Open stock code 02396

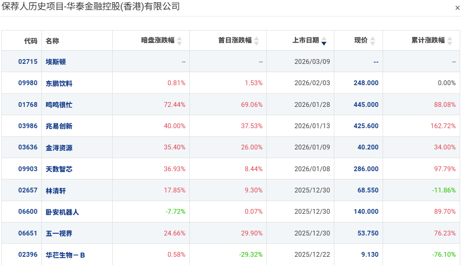pyautogui.click(x=28, y=255)
